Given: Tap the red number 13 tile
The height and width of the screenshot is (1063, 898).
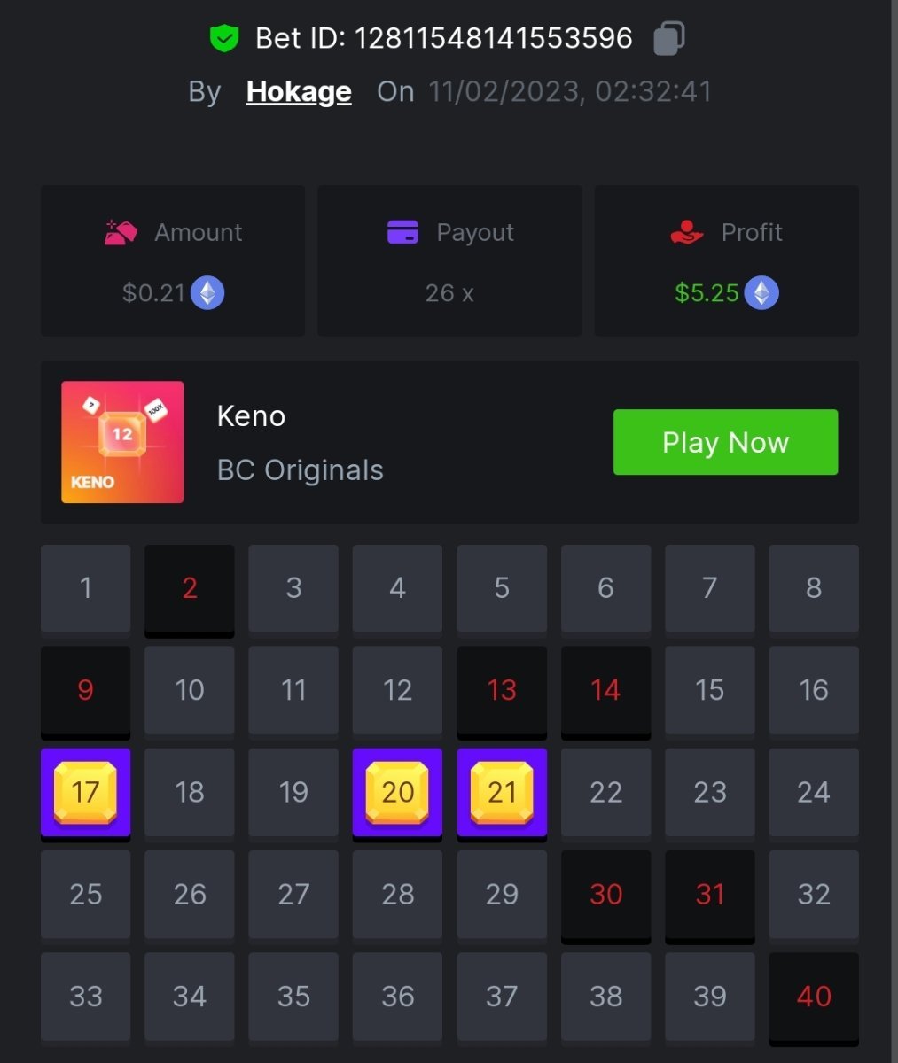Looking at the screenshot, I should 502,691.
